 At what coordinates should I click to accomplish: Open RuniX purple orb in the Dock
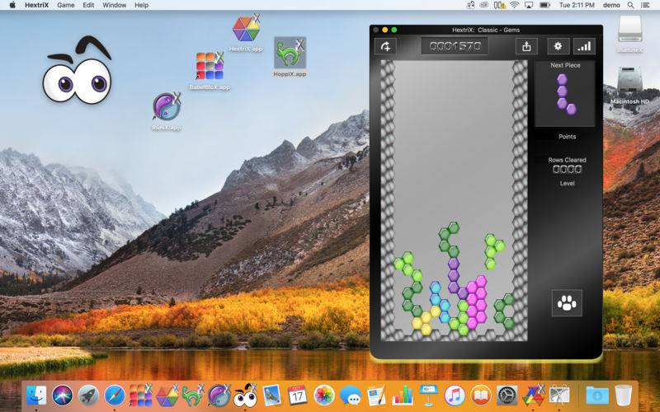[219, 396]
